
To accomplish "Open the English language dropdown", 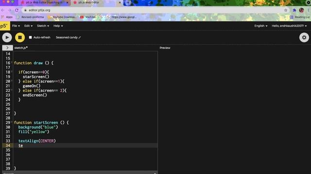I will coord(261,26).
